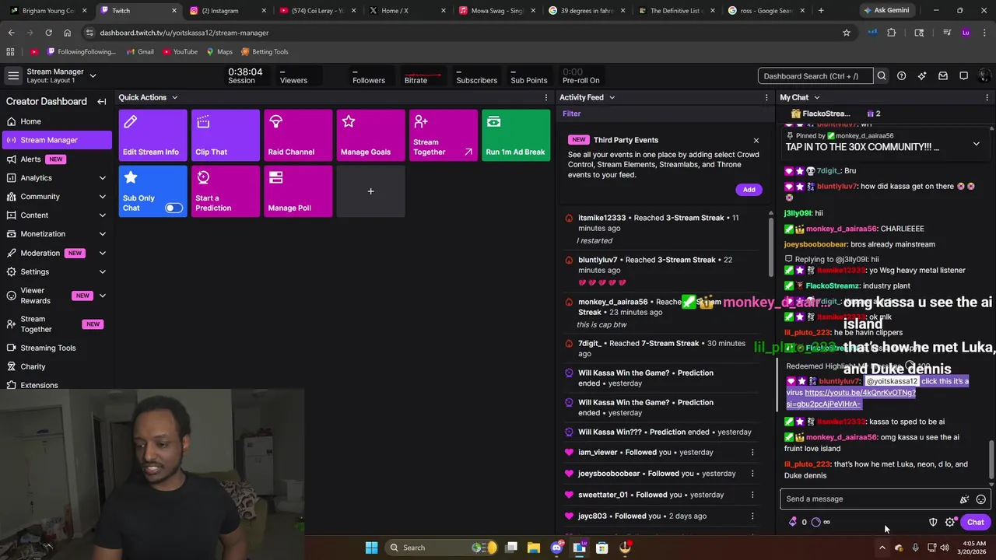Open My Chat panel three-dot menu

coord(987,97)
